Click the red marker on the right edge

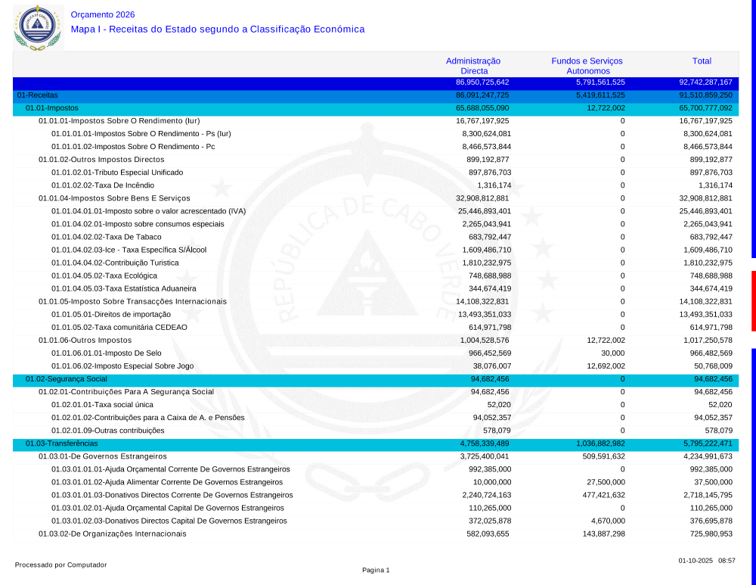[x=753, y=300]
